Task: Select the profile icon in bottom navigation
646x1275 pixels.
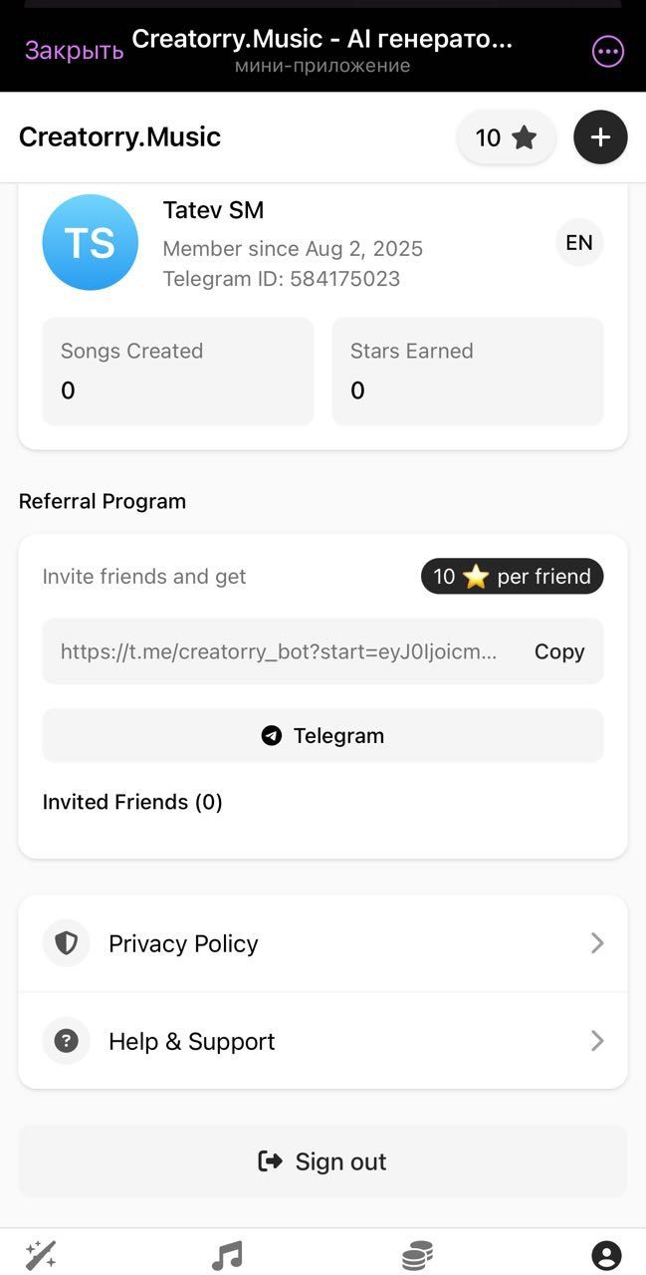Action: point(607,1253)
